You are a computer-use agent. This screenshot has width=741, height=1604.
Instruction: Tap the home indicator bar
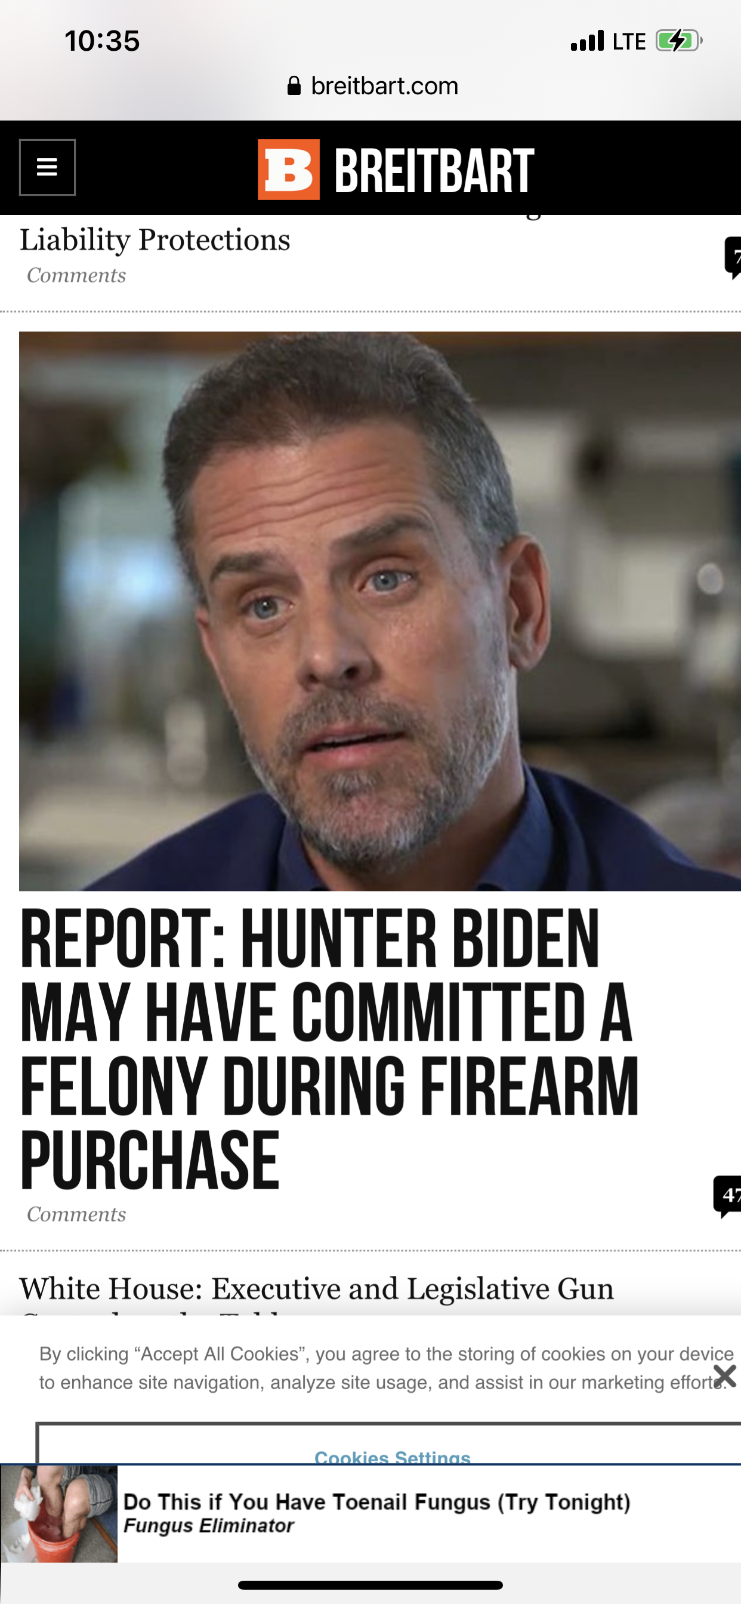(370, 1585)
